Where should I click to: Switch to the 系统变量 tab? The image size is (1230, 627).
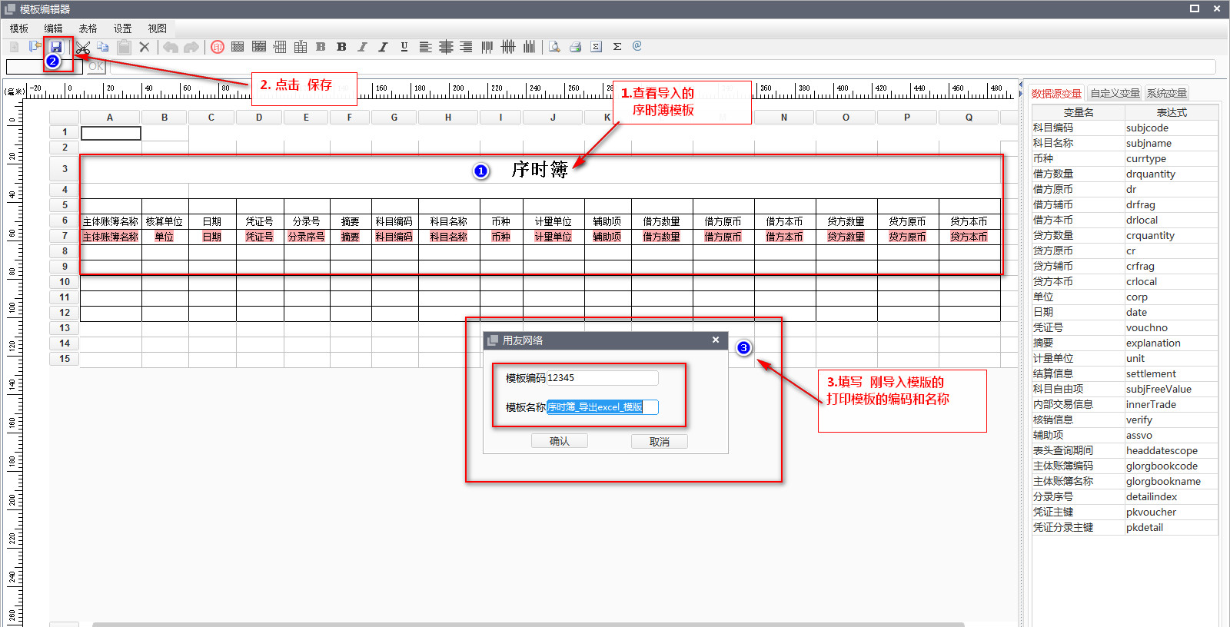point(1166,94)
